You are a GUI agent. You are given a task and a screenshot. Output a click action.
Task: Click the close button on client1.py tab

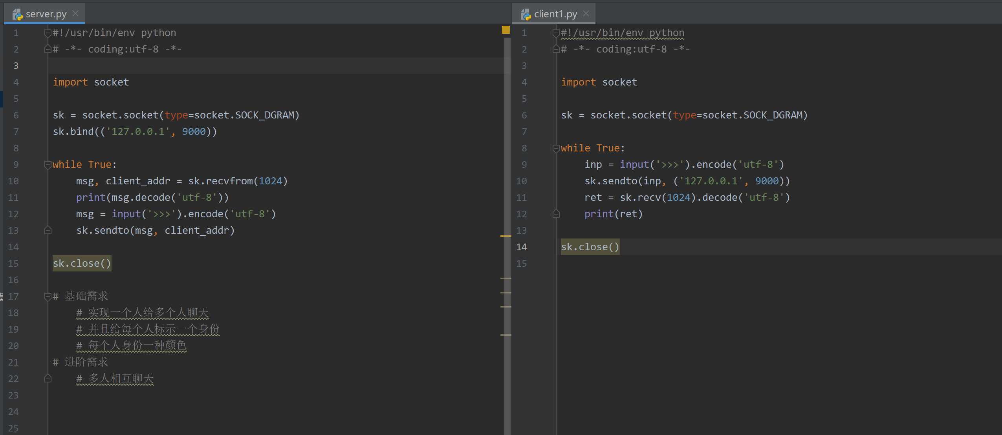click(588, 13)
